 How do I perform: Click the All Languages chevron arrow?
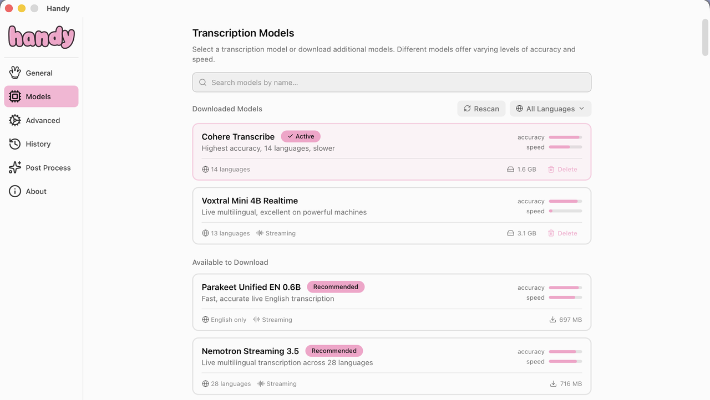pyautogui.click(x=581, y=109)
